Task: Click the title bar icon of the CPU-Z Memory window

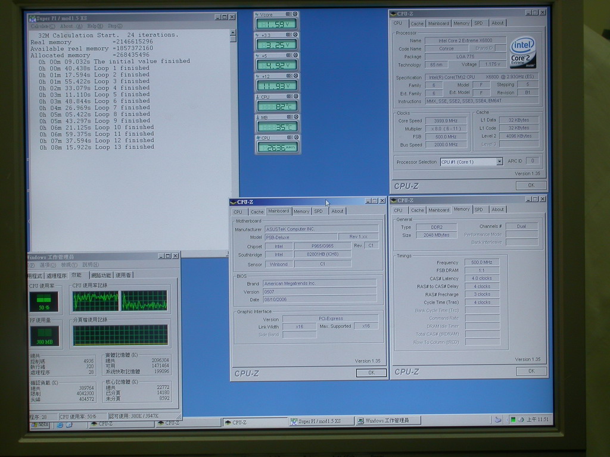Action: pyautogui.click(x=394, y=201)
